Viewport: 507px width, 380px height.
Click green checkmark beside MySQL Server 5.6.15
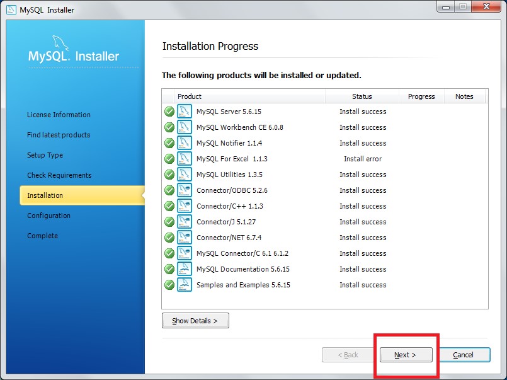coord(169,112)
